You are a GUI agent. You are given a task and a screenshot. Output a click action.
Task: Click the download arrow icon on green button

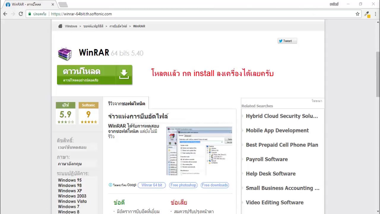124,74
